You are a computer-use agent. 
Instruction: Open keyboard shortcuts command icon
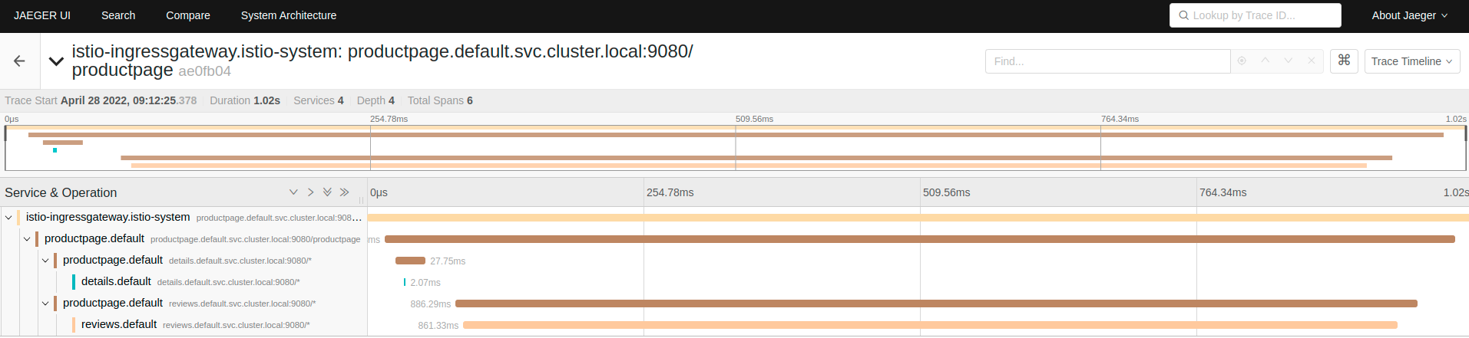coord(1344,61)
